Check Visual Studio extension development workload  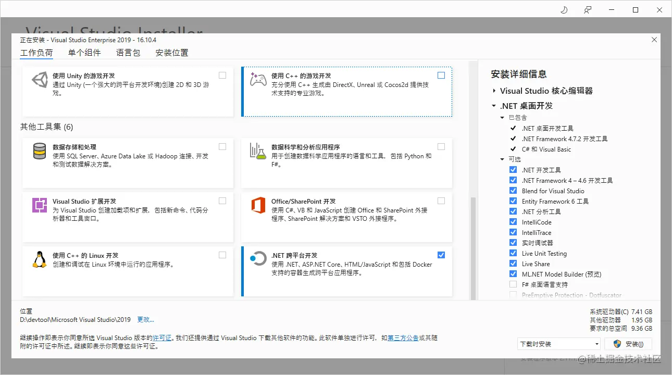click(222, 201)
